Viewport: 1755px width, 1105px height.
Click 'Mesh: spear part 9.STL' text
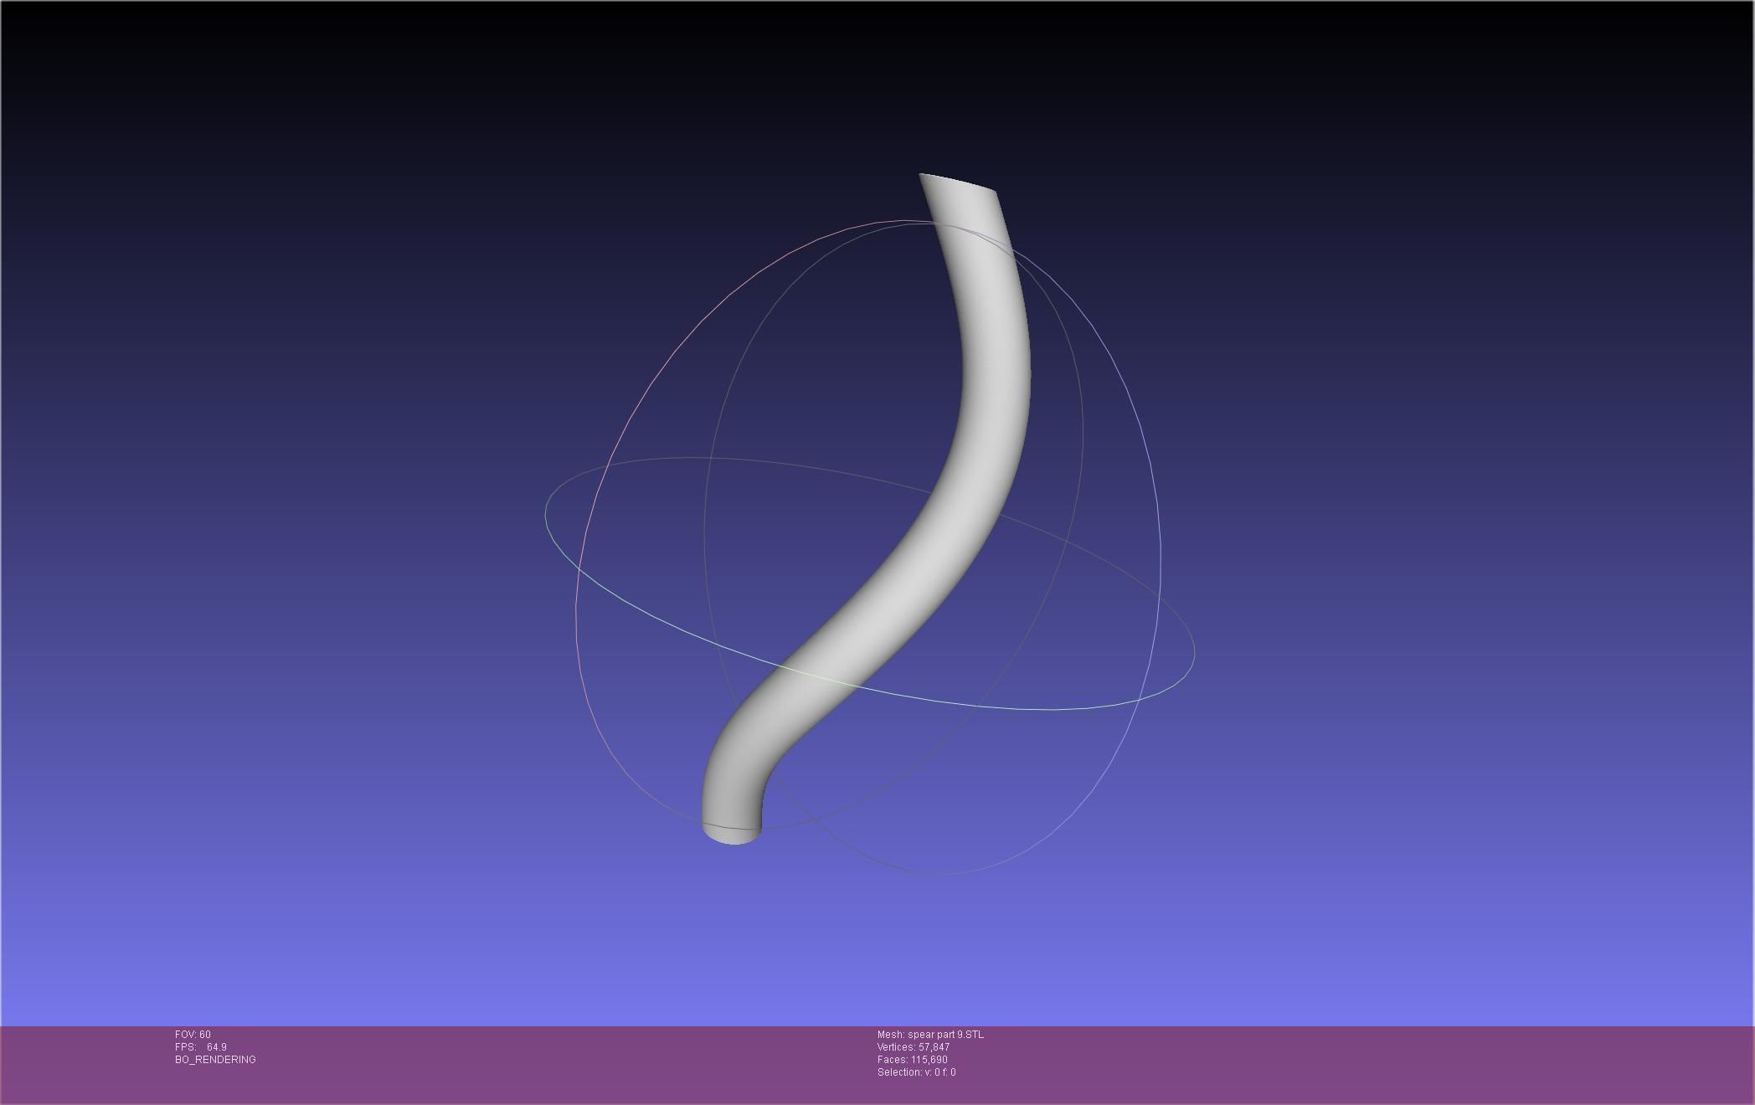pyautogui.click(x=930, y=1035)
